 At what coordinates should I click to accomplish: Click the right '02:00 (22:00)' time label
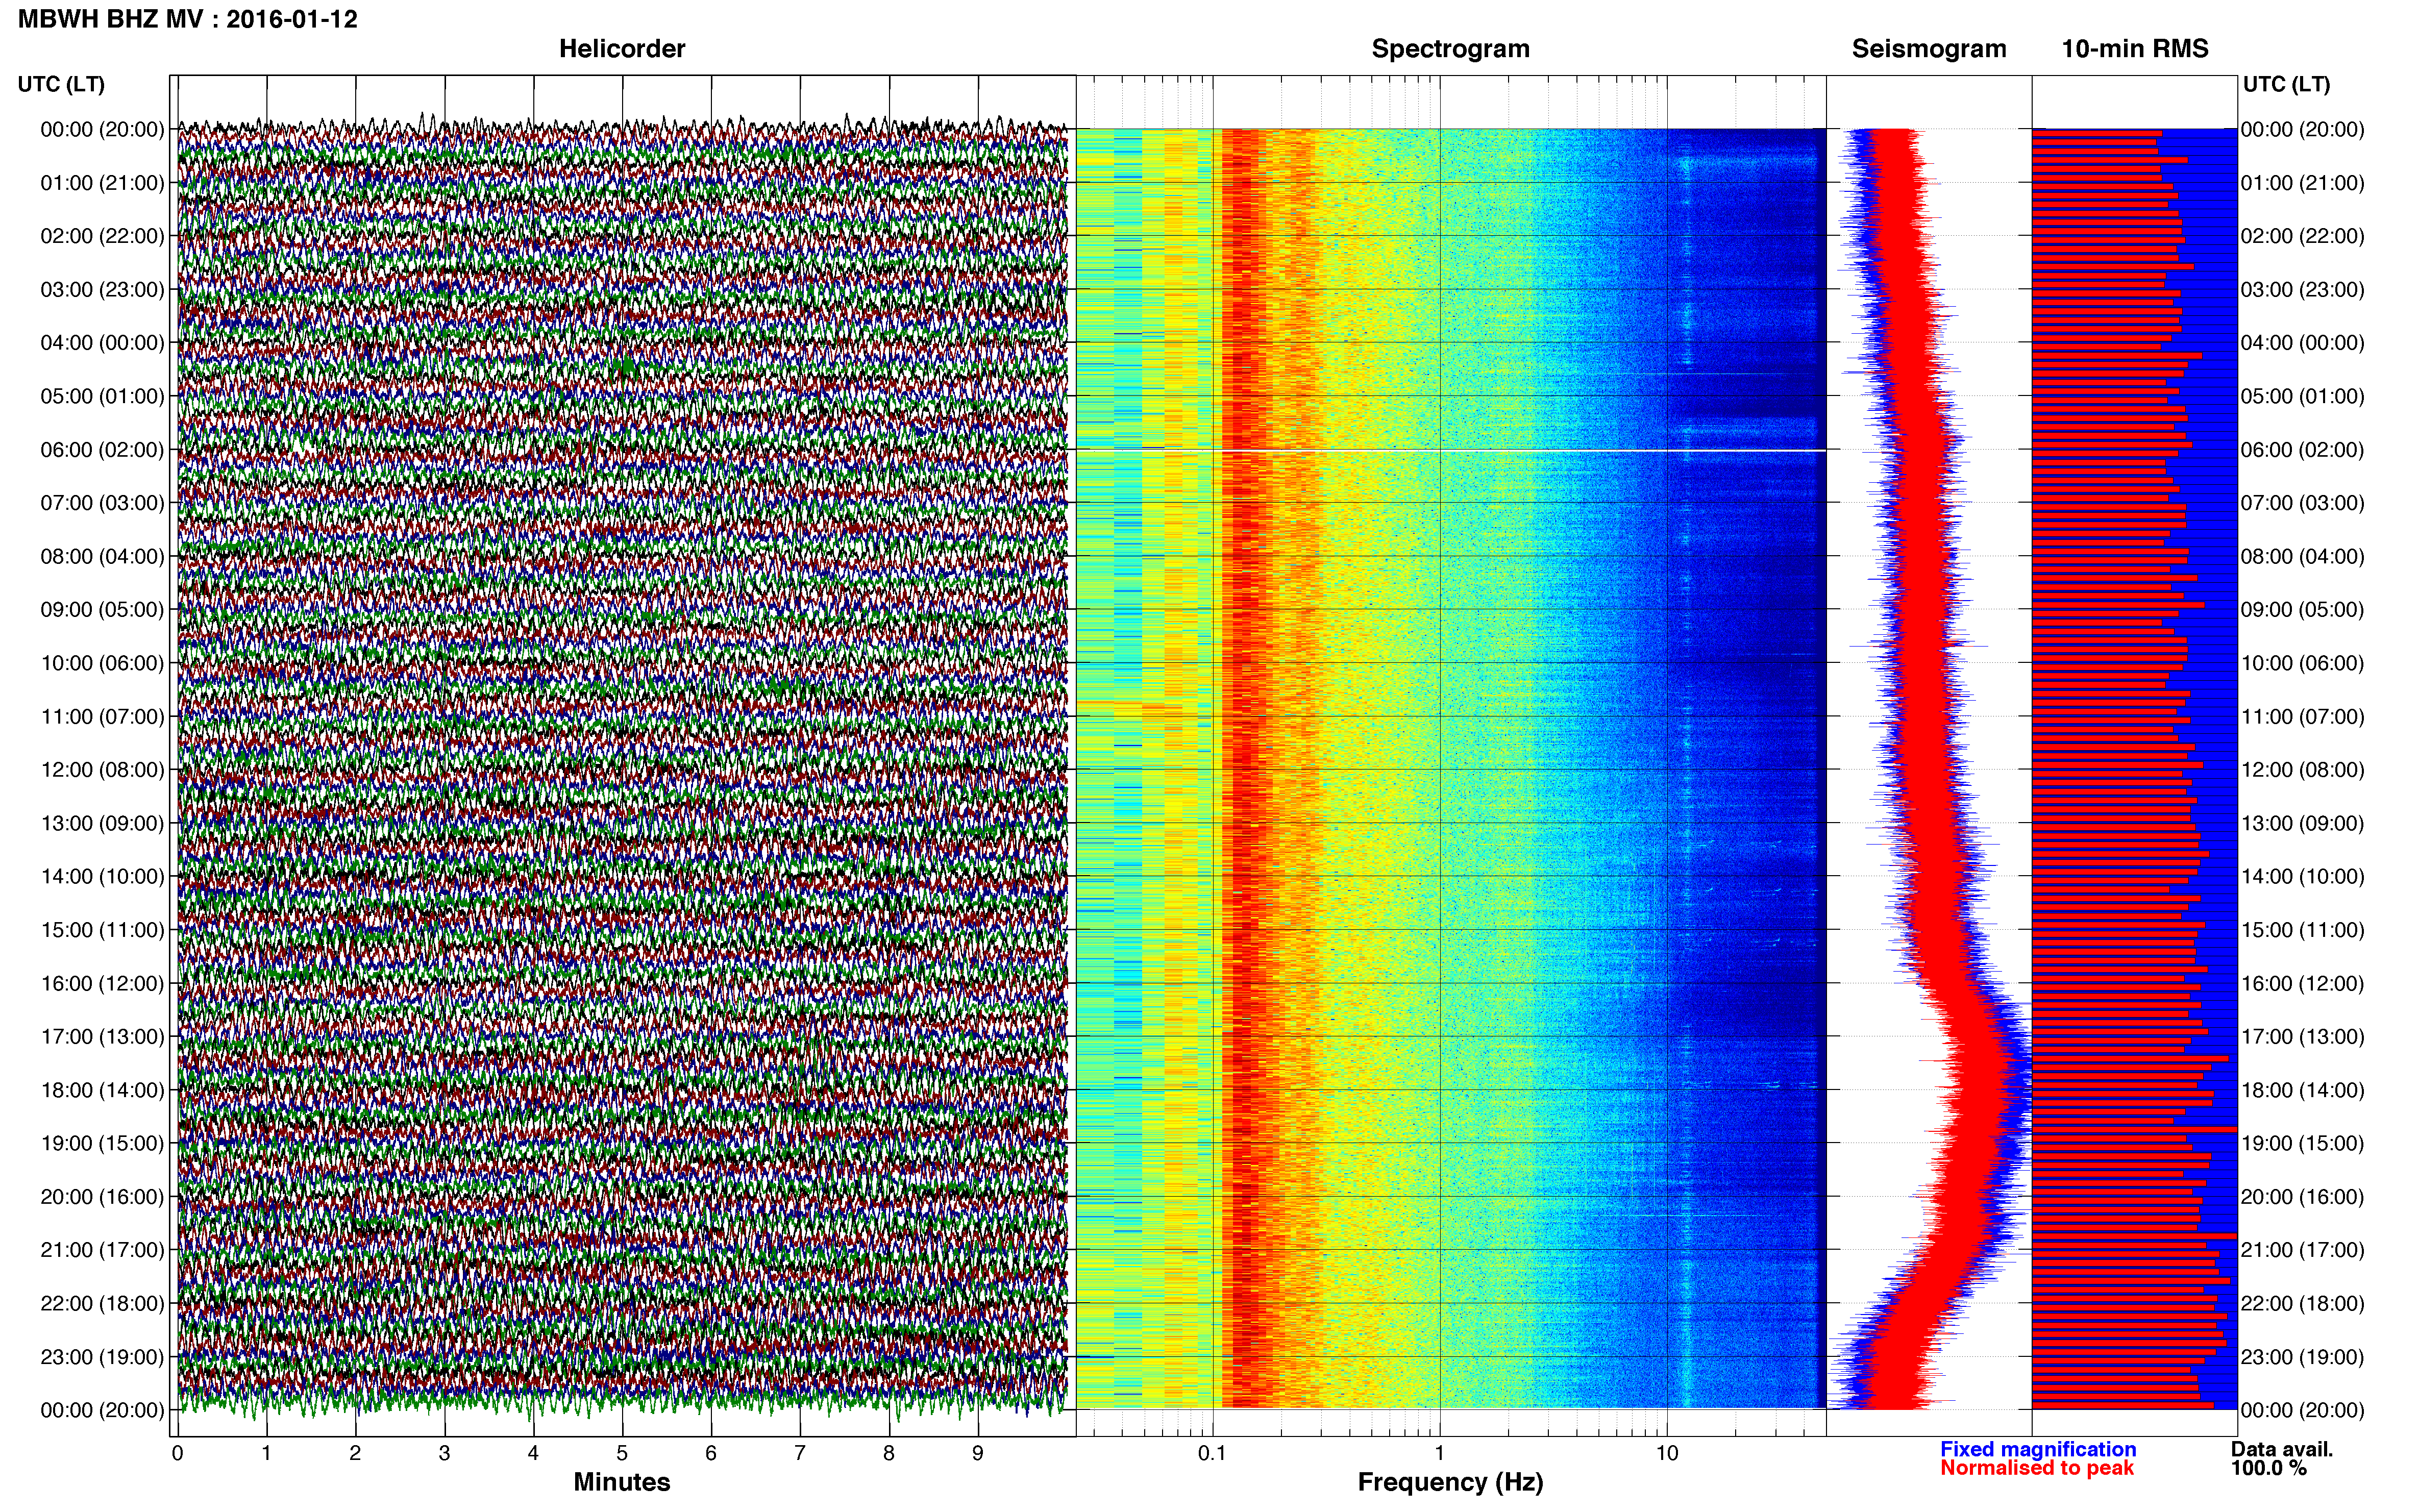point(2302,236)
